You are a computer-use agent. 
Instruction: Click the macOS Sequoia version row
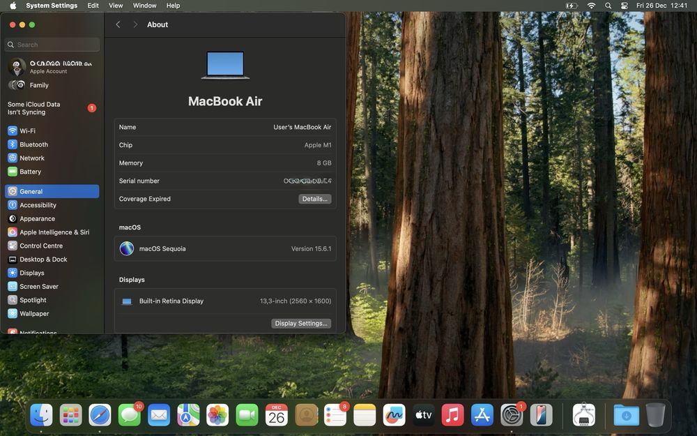[x=225, y=249]
